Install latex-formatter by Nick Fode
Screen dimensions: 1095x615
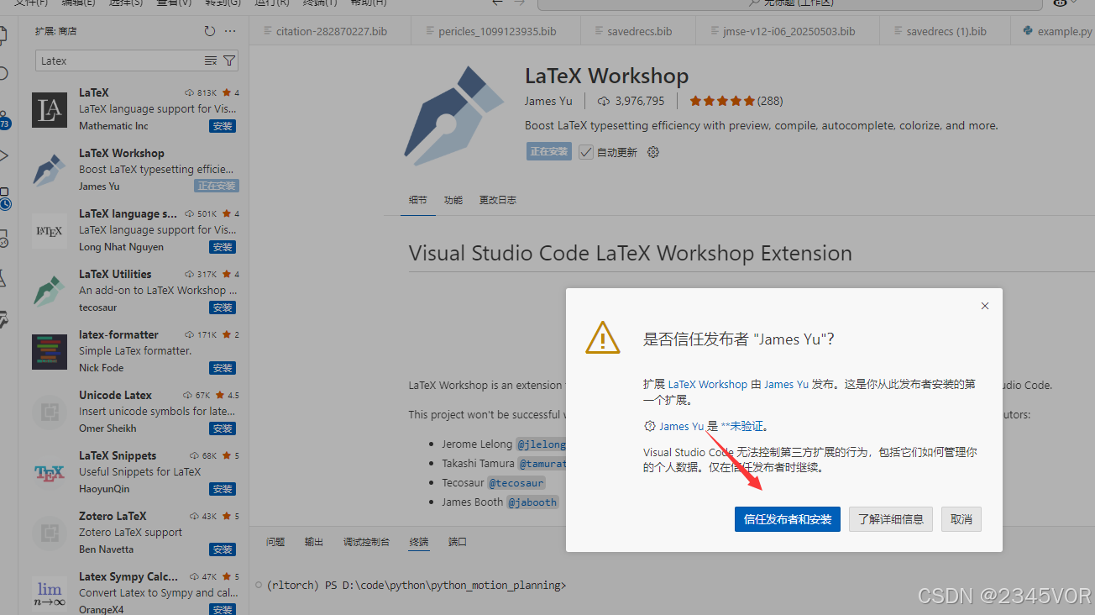pos(223,368)
